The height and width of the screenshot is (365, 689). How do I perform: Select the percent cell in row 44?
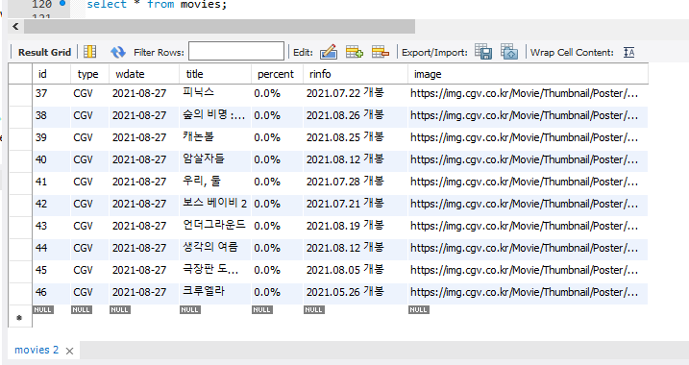pos(277,248)
